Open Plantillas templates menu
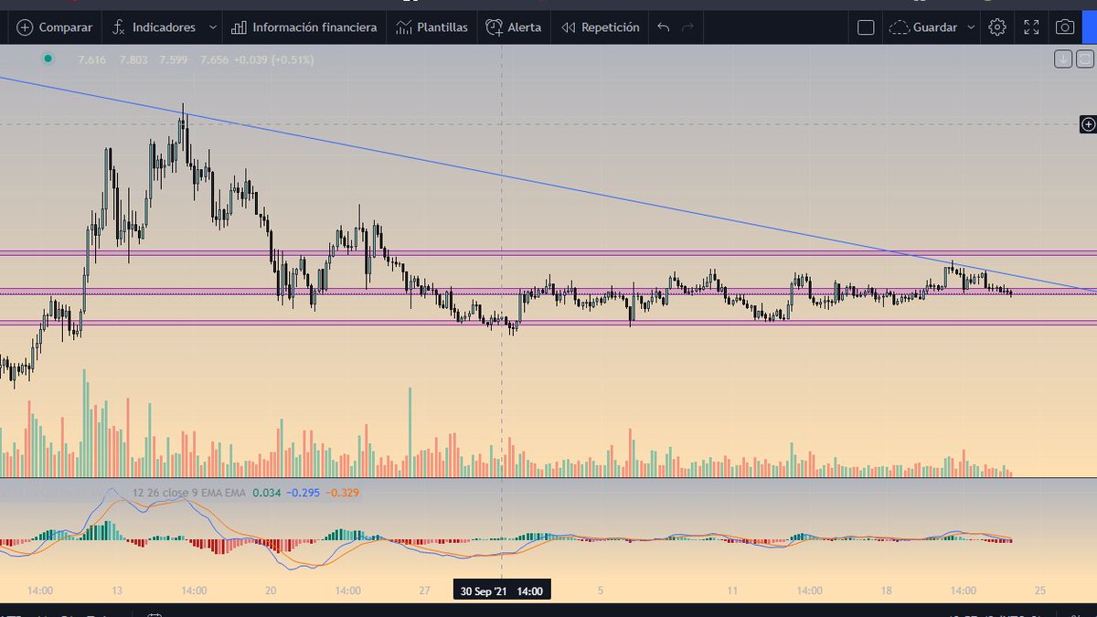The height and width of the screenshot is (617, 1097). coord(432,27)
